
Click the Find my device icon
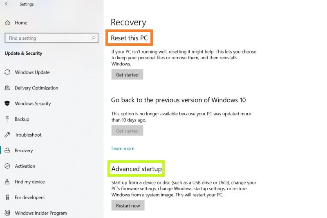click(7, 182)
